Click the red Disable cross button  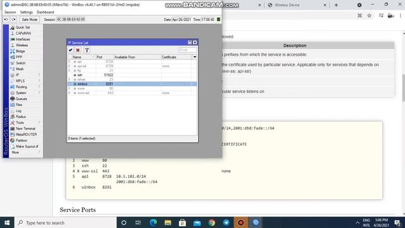[78, 50]
